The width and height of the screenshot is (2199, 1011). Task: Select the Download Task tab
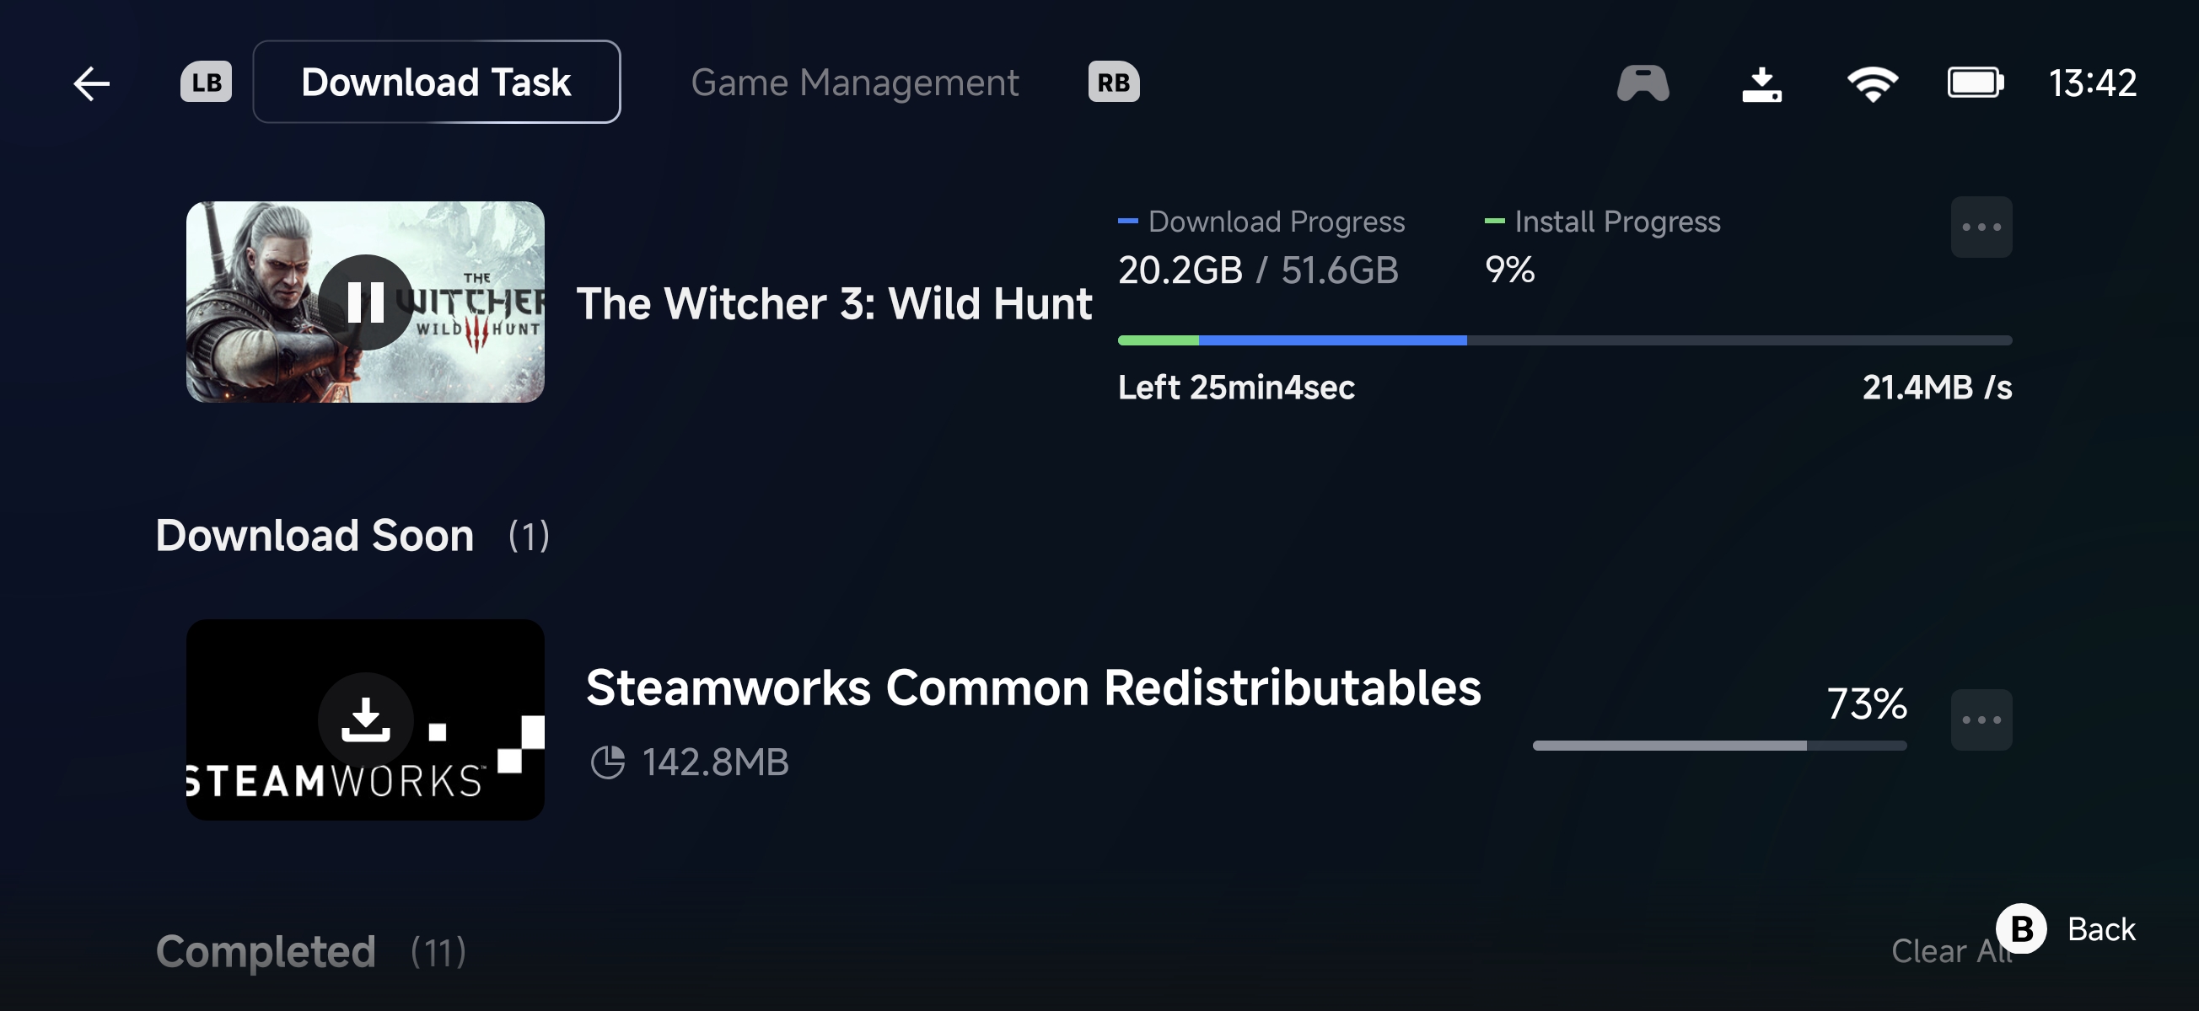pyautogui.click(x=436, y=82)
